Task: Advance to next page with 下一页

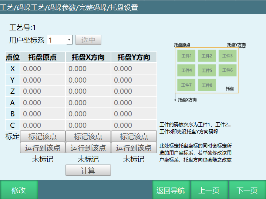Action: pos(247,190)
